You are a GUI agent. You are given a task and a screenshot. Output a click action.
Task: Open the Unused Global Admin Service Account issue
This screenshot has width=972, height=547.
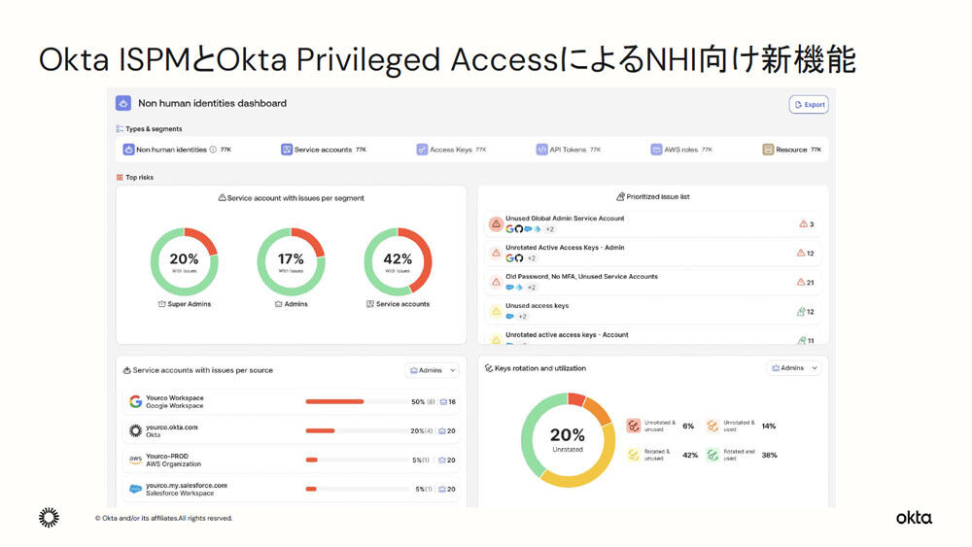(x=653, y=223)
